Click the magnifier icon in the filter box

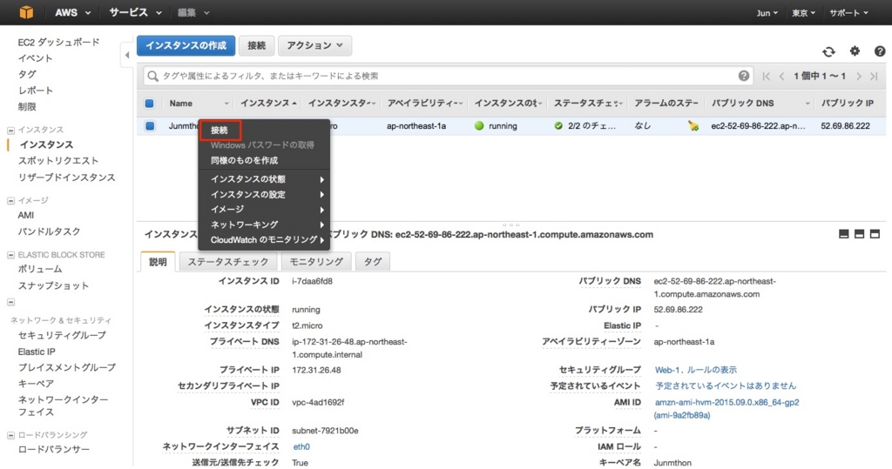[x=152, y=76]
